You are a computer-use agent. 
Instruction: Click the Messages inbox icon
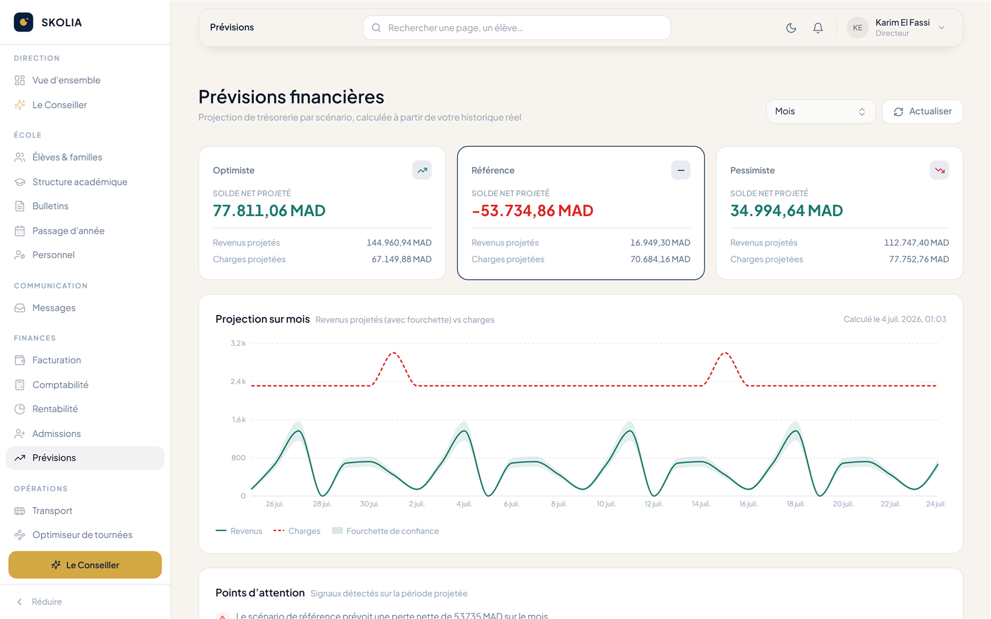click(20, 308)
